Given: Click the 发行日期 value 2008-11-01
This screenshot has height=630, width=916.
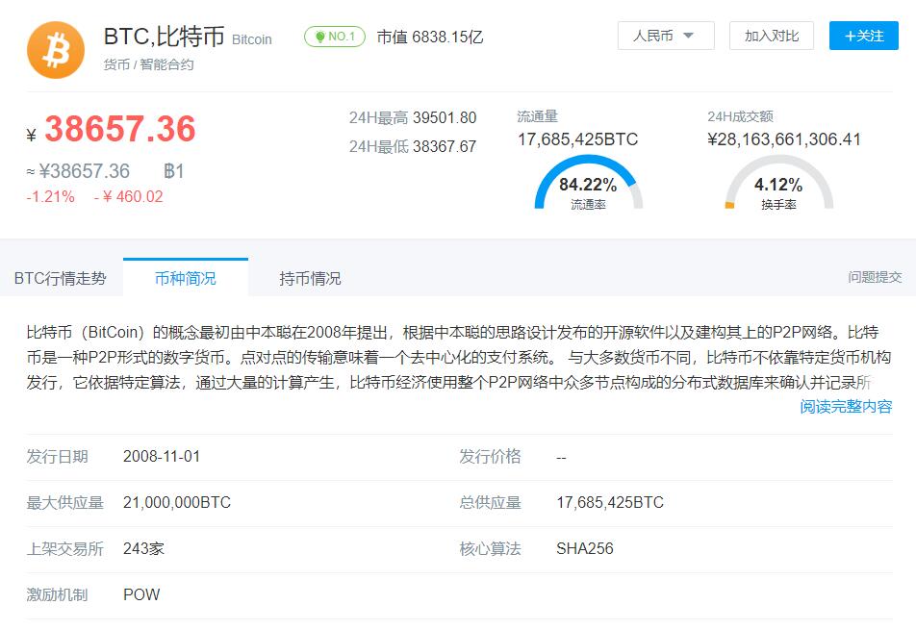Looking at the screenshot, I should pyautogui.click(x=162, y=457).
